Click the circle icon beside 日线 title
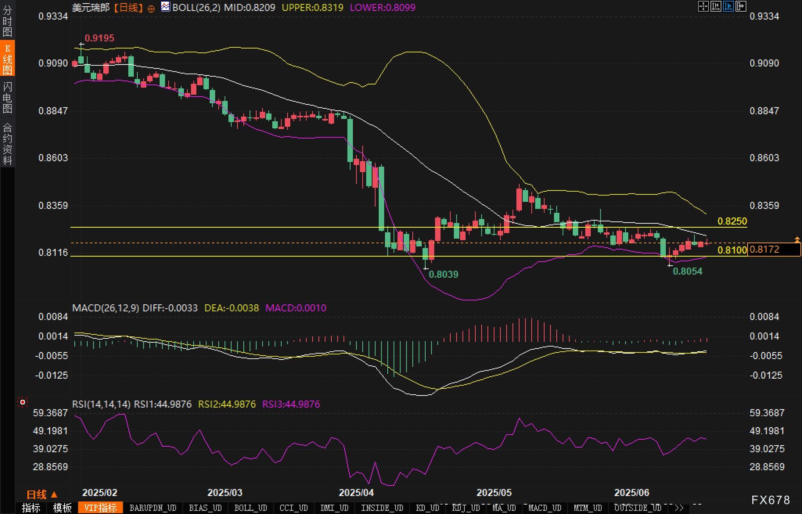Viewport: 802px width, 514px height. click(x=151, y=9)
